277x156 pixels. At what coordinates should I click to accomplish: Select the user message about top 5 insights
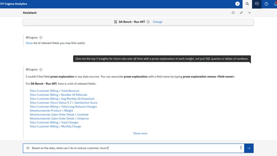tap(162, 59)
